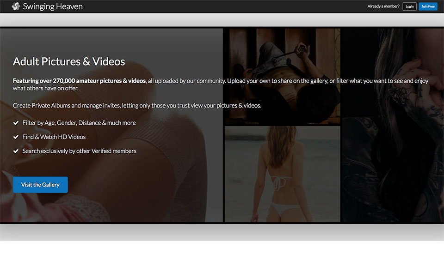Click the "Already a member?" text

click(383, 6)
